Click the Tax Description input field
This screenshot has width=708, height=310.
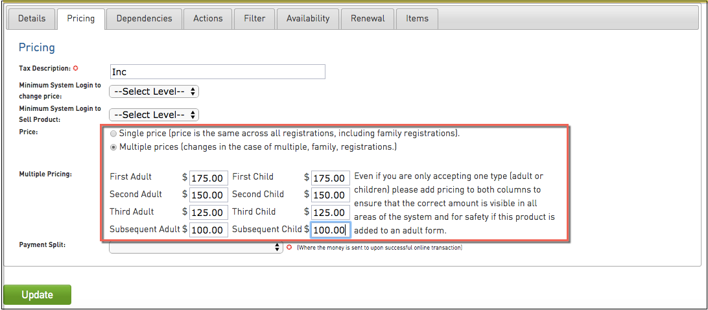(x=217, y=72)
